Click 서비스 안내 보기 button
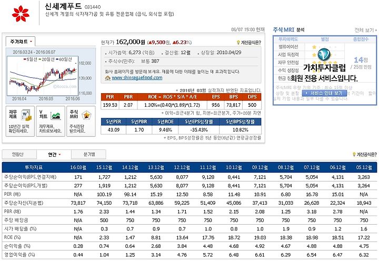Screen dimensions: 379x261 (324, 93)
